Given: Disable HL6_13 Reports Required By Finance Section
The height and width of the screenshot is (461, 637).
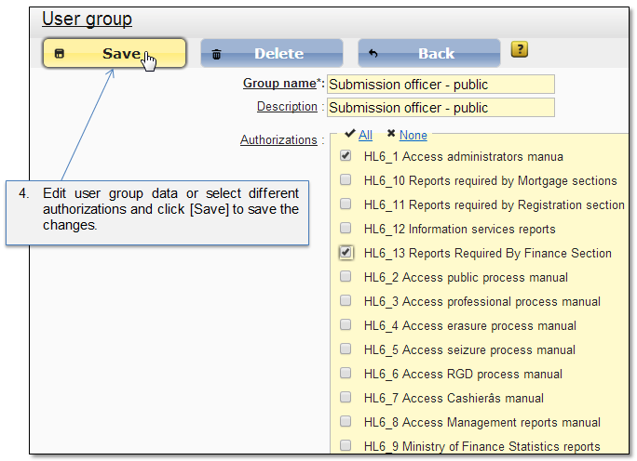Looking at the screenshot, I should coord(346,253).
